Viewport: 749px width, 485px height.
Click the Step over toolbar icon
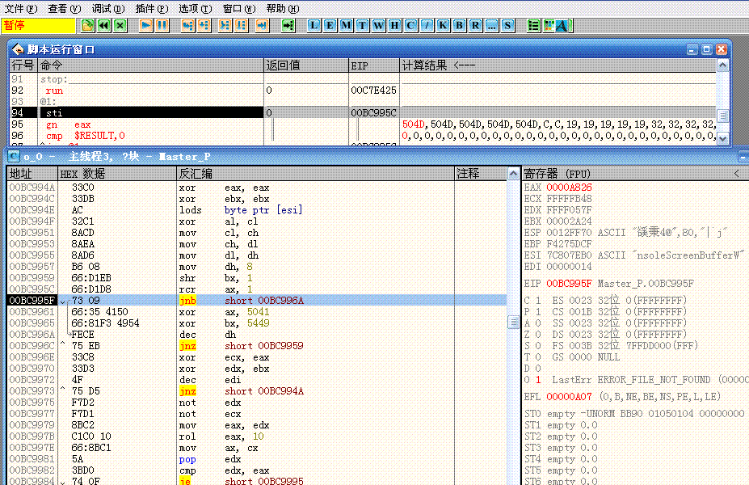point(204,25)
